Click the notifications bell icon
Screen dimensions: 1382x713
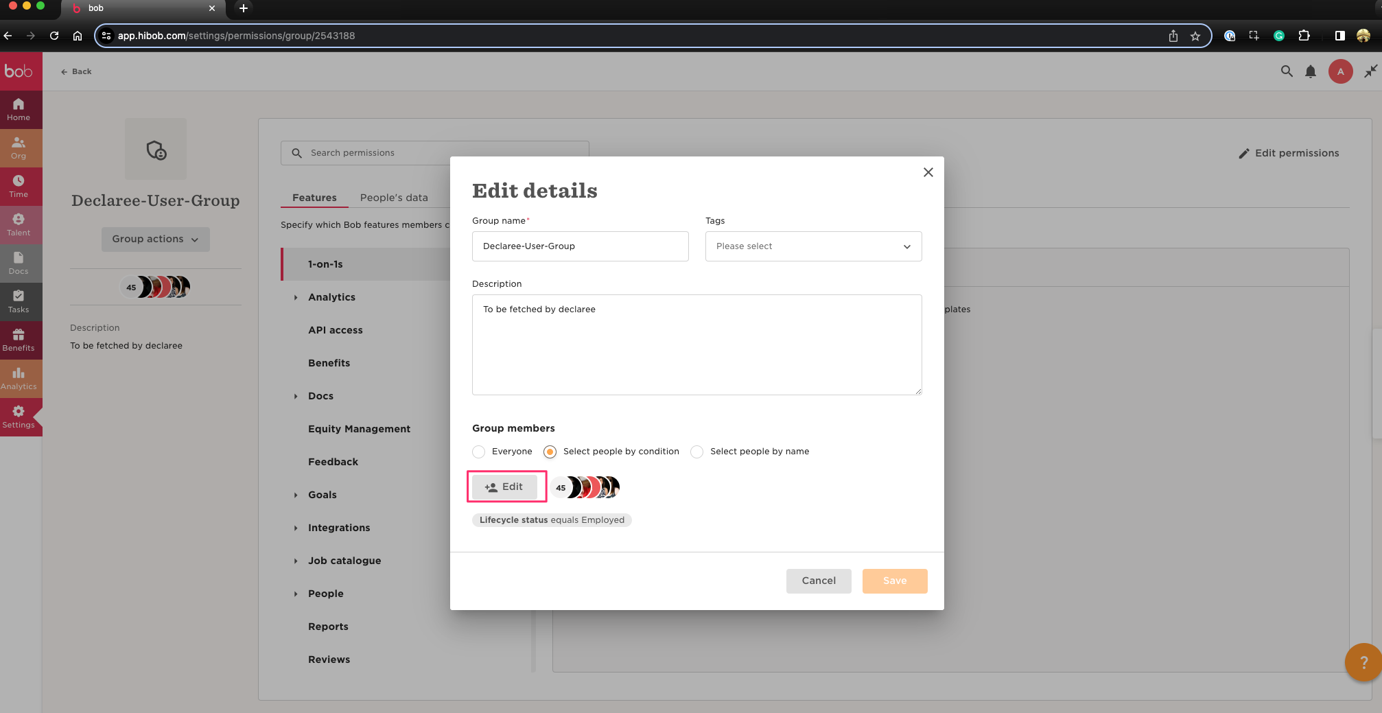click(x=1310, y=71)
